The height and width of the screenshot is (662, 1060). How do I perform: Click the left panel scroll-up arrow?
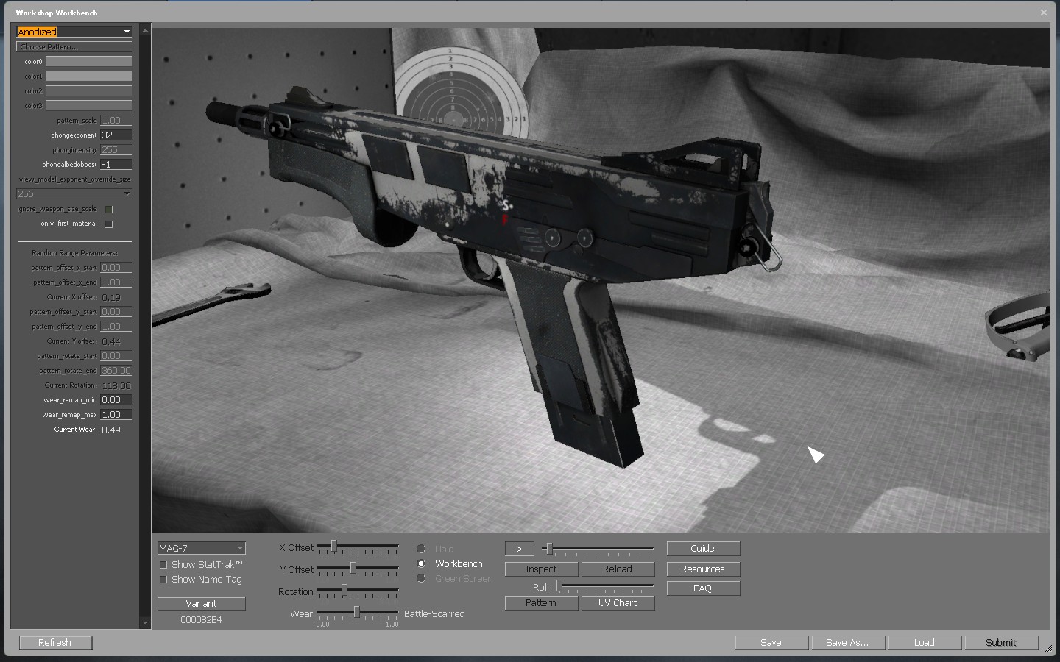145,30
